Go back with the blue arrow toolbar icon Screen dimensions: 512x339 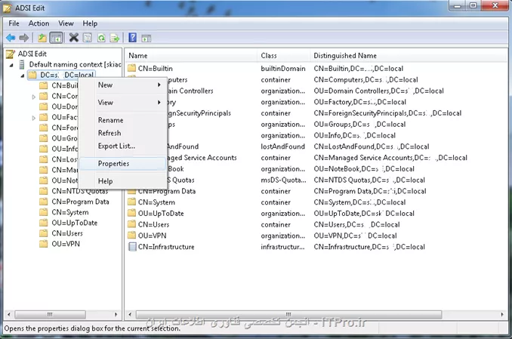point(11,38)
